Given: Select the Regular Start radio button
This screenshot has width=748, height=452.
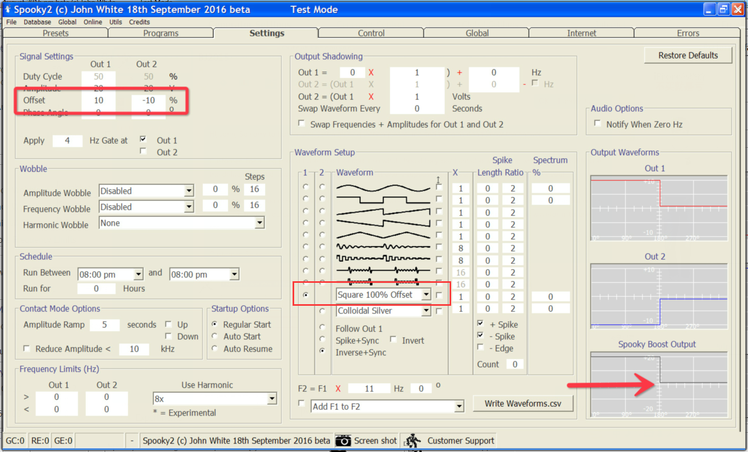Looking at the screenshot, I should tap(215, 324).
